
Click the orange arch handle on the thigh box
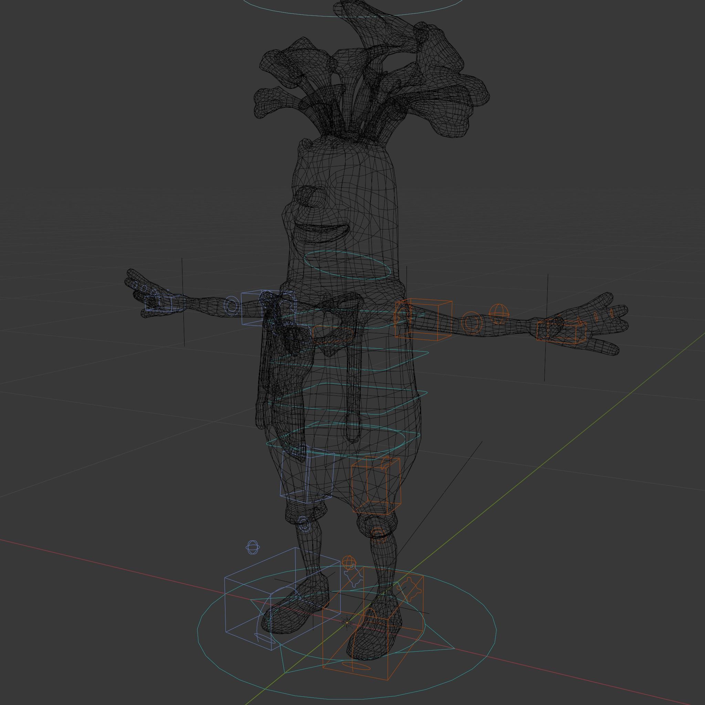point(387,463)
